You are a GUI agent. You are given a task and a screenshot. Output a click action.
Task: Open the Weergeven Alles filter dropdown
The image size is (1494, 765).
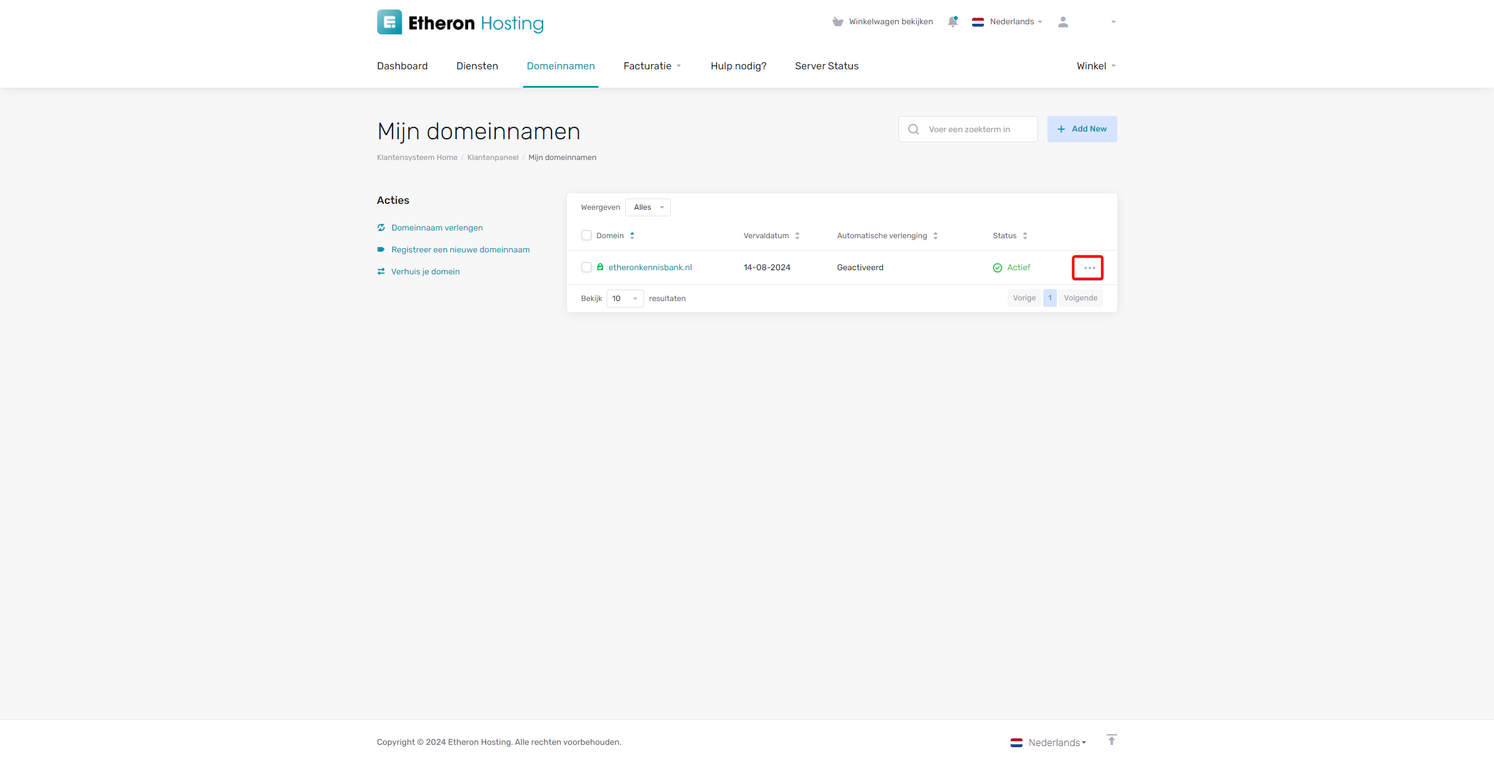coord(648,207)
